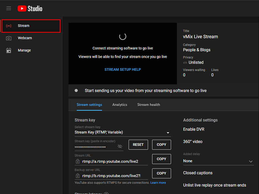Click the lock icon beside Backup server URL

point(78,176)
